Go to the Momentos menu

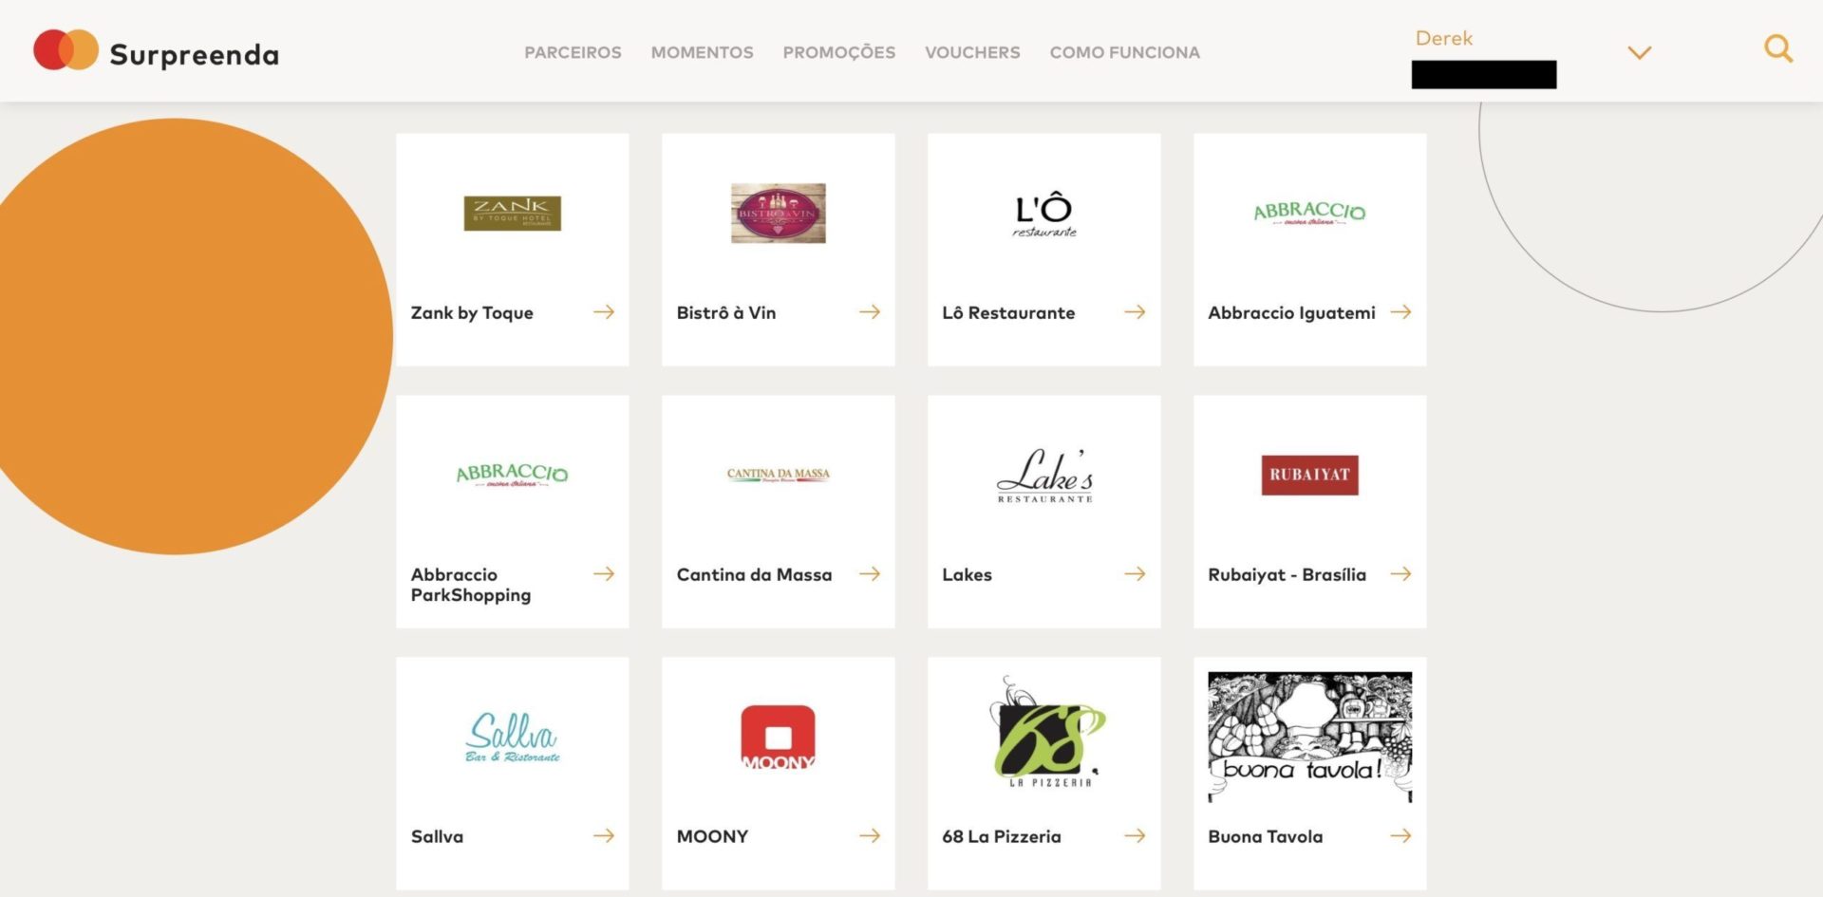702,53
